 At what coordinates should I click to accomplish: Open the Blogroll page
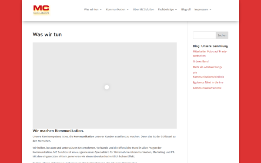pos(186,10)
